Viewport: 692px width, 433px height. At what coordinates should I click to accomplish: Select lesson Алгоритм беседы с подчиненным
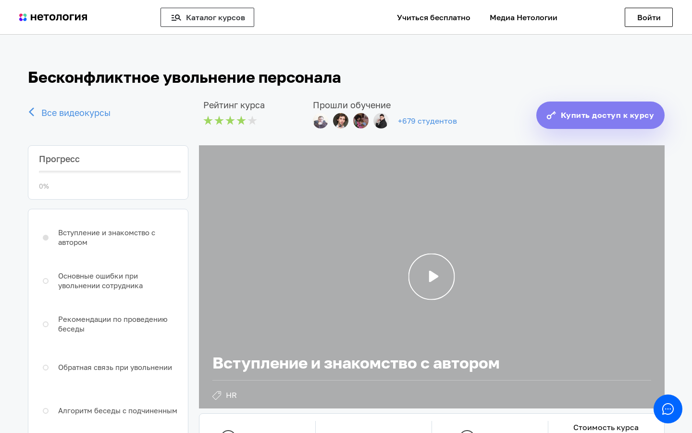coord(118,411)
